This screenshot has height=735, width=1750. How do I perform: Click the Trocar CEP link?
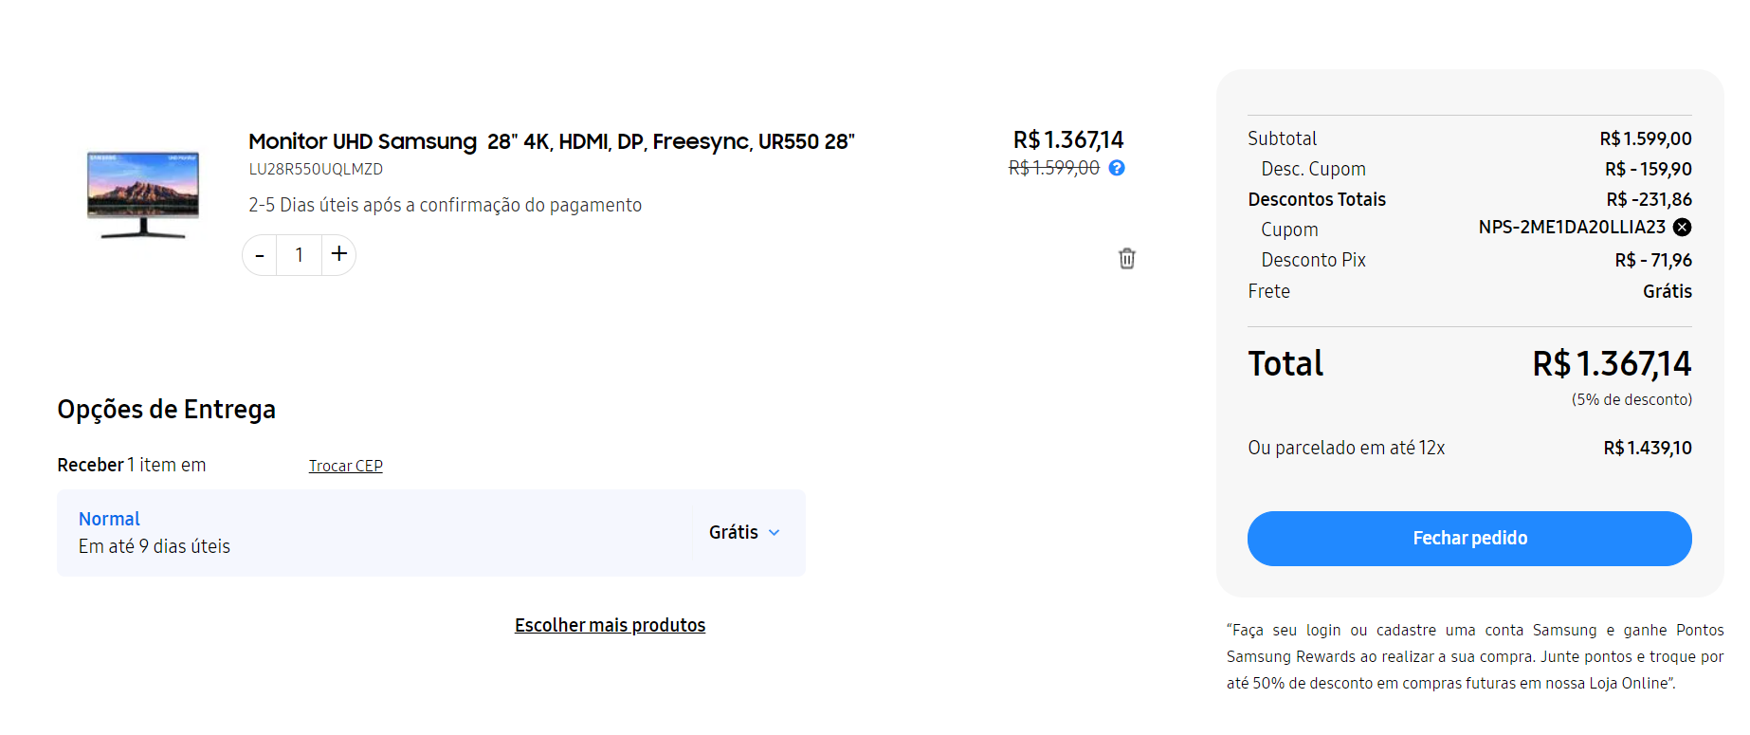[x=346, y=466]
